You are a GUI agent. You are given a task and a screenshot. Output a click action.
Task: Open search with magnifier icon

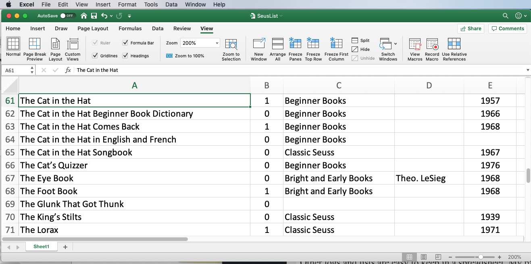[x=505, y=16]
